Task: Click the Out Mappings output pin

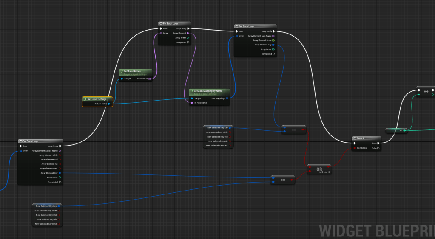Action: coord(227,98)
